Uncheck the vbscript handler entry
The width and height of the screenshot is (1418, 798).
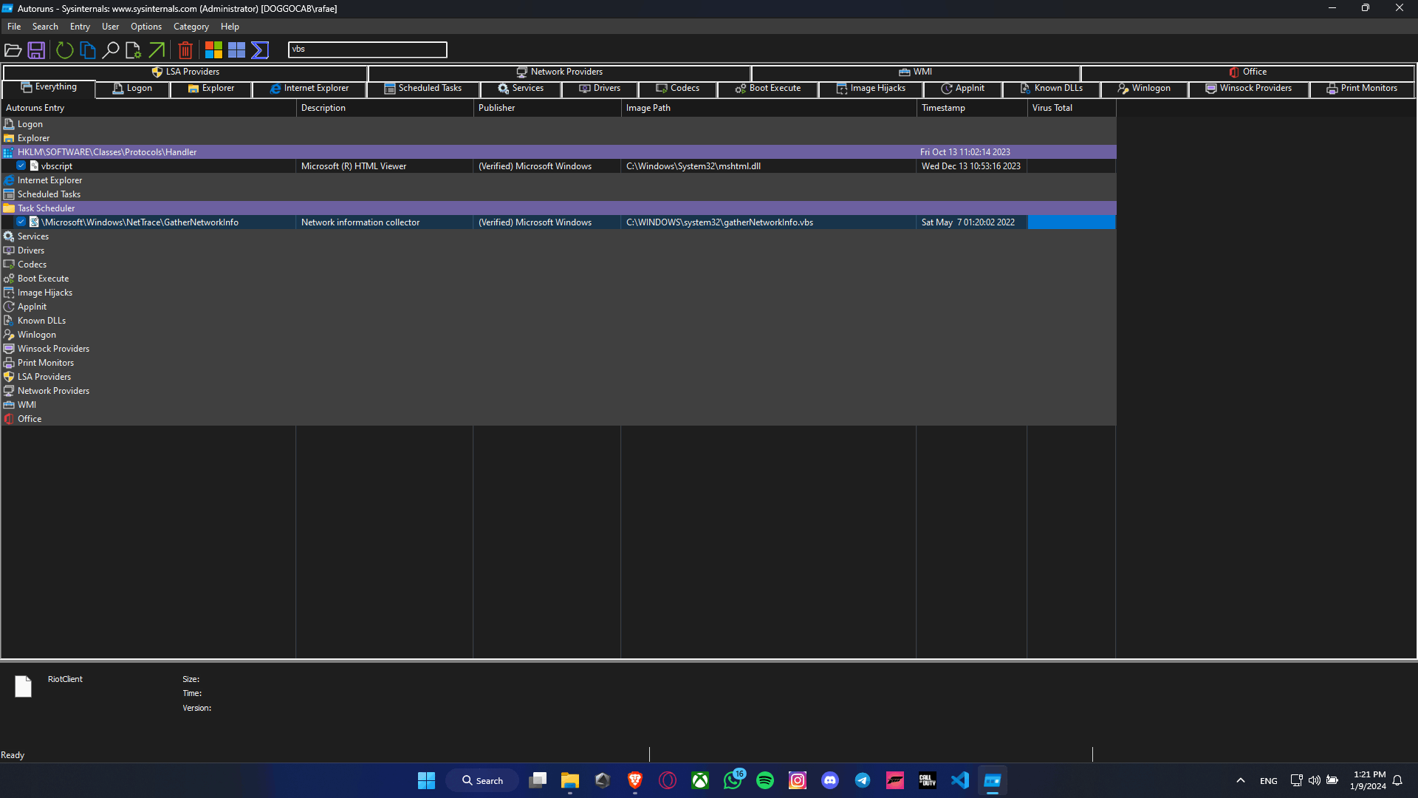[21, 166]
